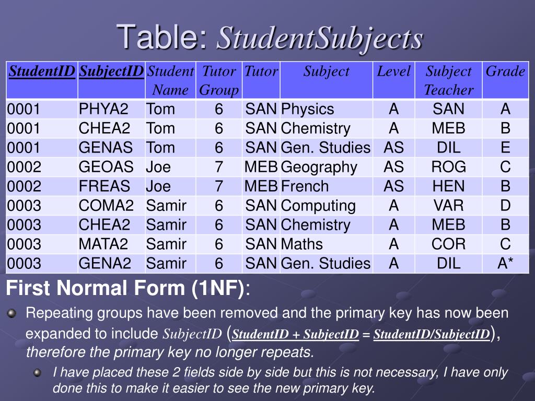Click the SubjectID column header

click(x=111, y=80)
